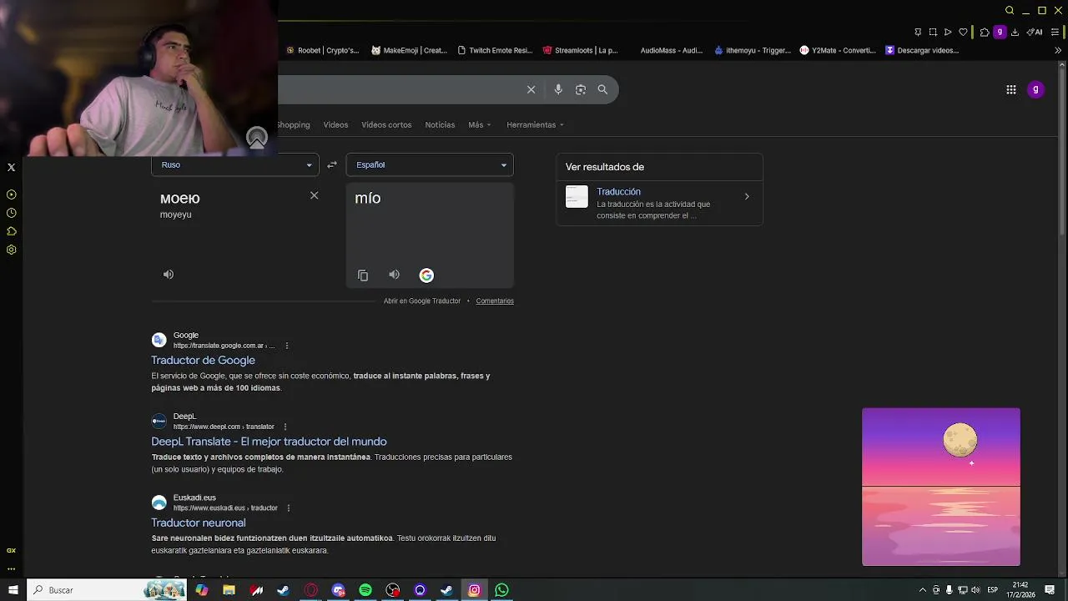Screen dimensions: 1068x601
Task: Open the browser tab search magnifier
Action: (1010, 11)
